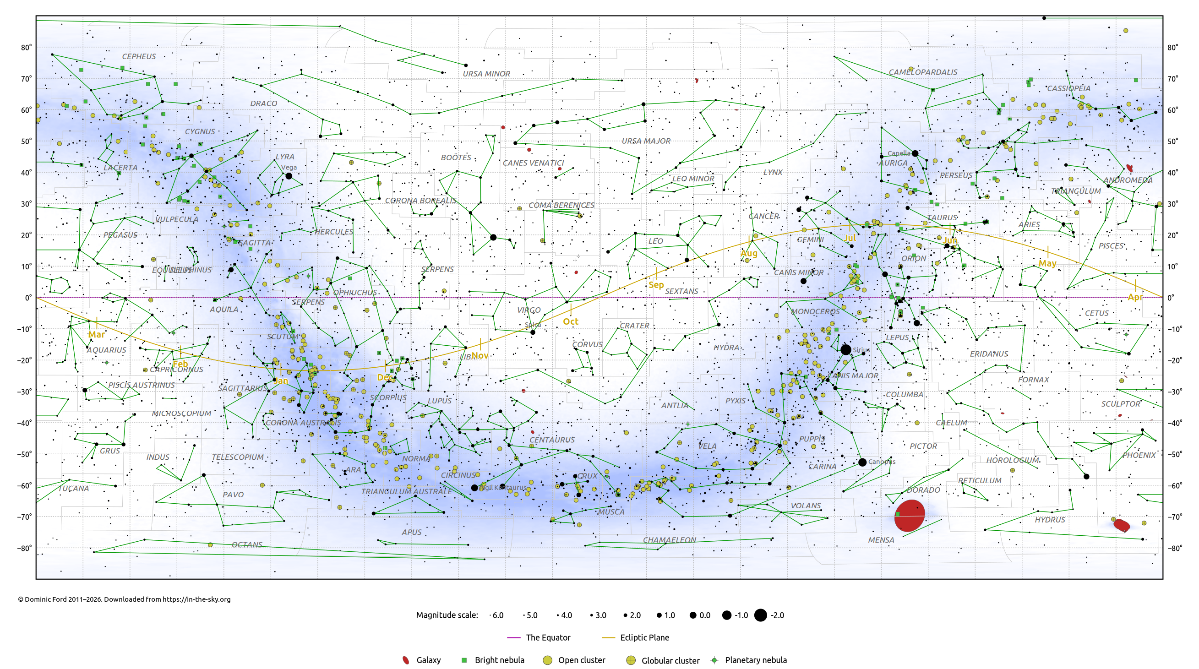Click the red ellipse near Hydrus
Image resolution: width=1199 pixels, height=669 pixels.
(x=1121, y=525)
